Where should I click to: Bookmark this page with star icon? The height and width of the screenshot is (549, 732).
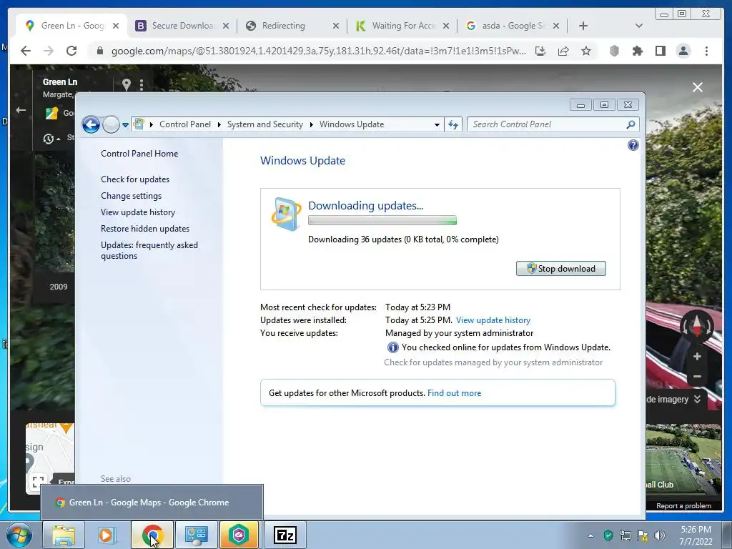586,51
